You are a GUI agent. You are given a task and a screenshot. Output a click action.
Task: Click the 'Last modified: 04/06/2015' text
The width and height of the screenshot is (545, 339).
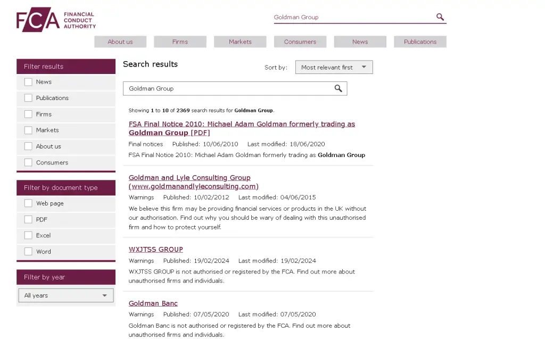[x=277, y=197]
